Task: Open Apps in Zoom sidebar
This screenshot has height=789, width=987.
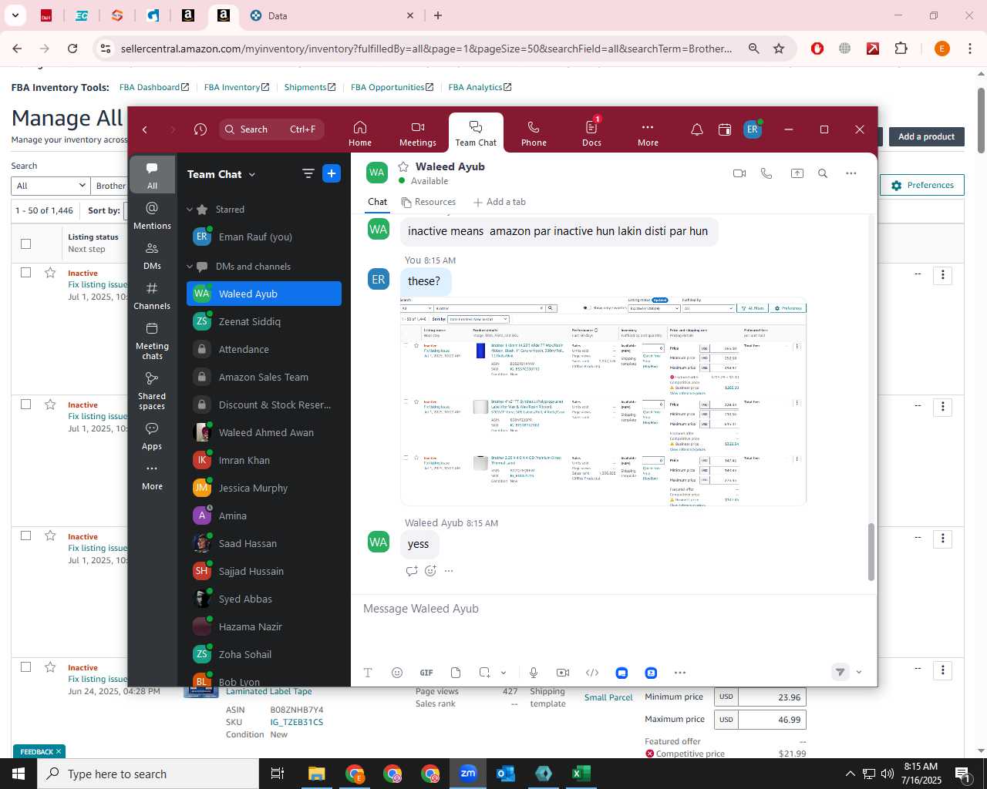Action: coord(152,436)
